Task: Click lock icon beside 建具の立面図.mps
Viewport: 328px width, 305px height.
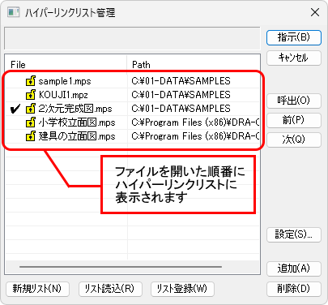Action: pos(31,136)
